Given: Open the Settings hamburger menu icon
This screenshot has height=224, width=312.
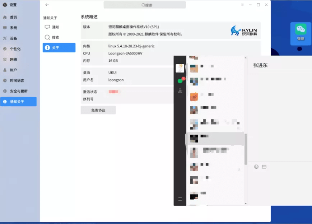Looking at the screenshot, I should pyautogui.click(x=242, y=5).
